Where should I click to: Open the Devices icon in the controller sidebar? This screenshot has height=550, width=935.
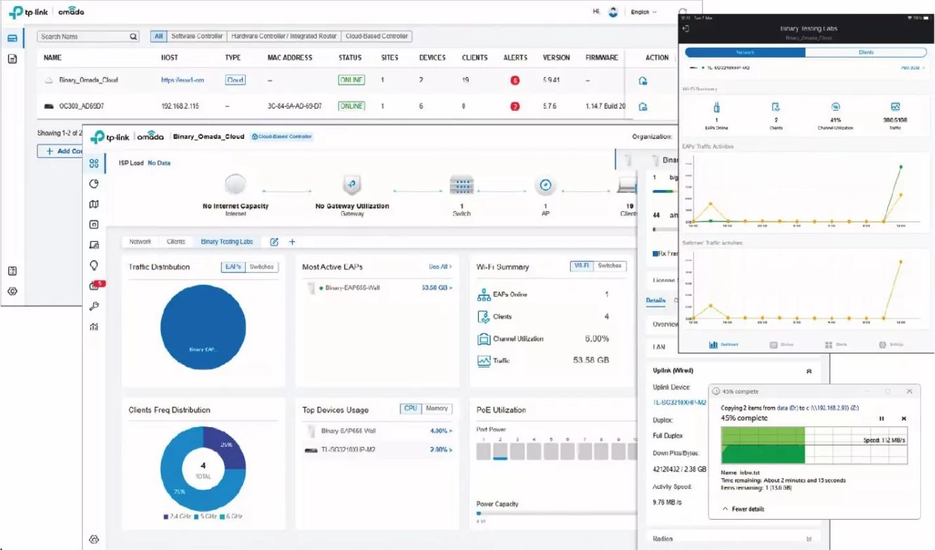click(94, 224)
